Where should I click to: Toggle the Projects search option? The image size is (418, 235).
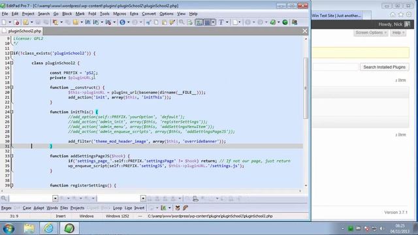[77, 208]
